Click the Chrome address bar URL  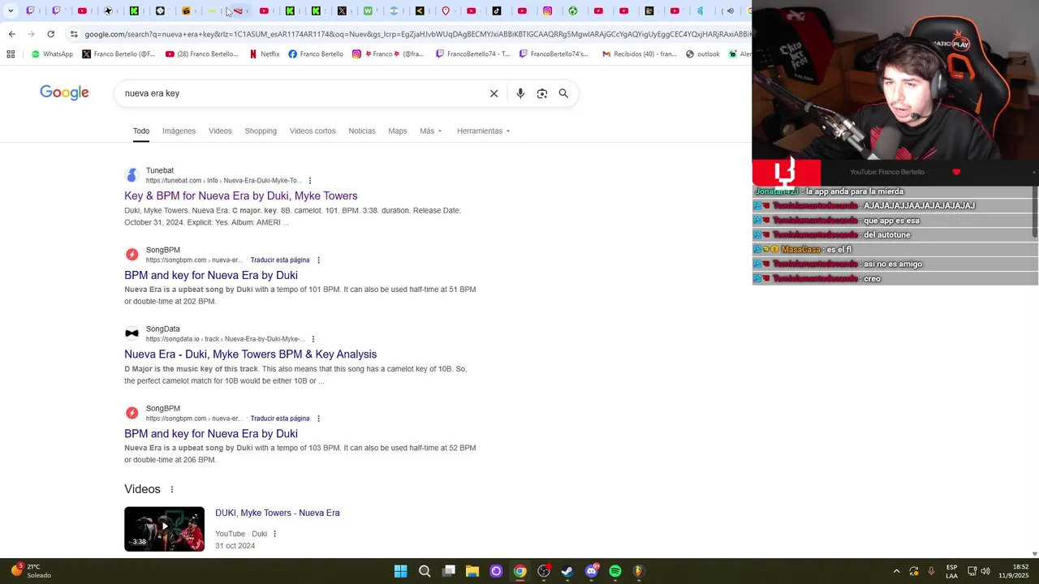pos(417,34)
